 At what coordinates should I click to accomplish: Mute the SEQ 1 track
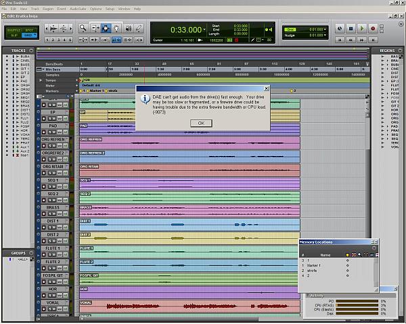click(x=54, y=186)
